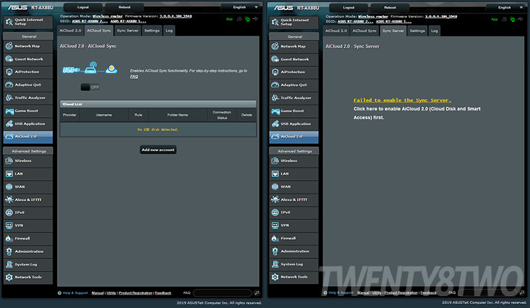This screenshot has height=308, width=530.
Task: Switch to Settings tab in right window
Action: (x=417, y=30)
